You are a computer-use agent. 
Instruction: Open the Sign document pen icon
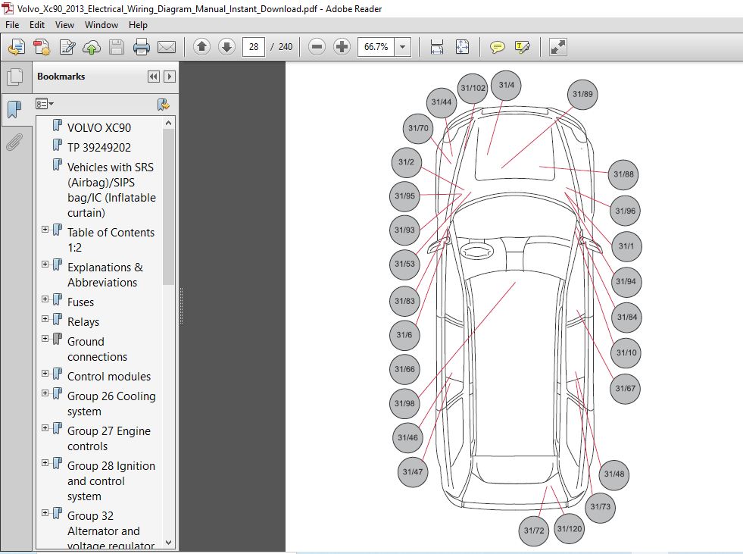point(67,47)
